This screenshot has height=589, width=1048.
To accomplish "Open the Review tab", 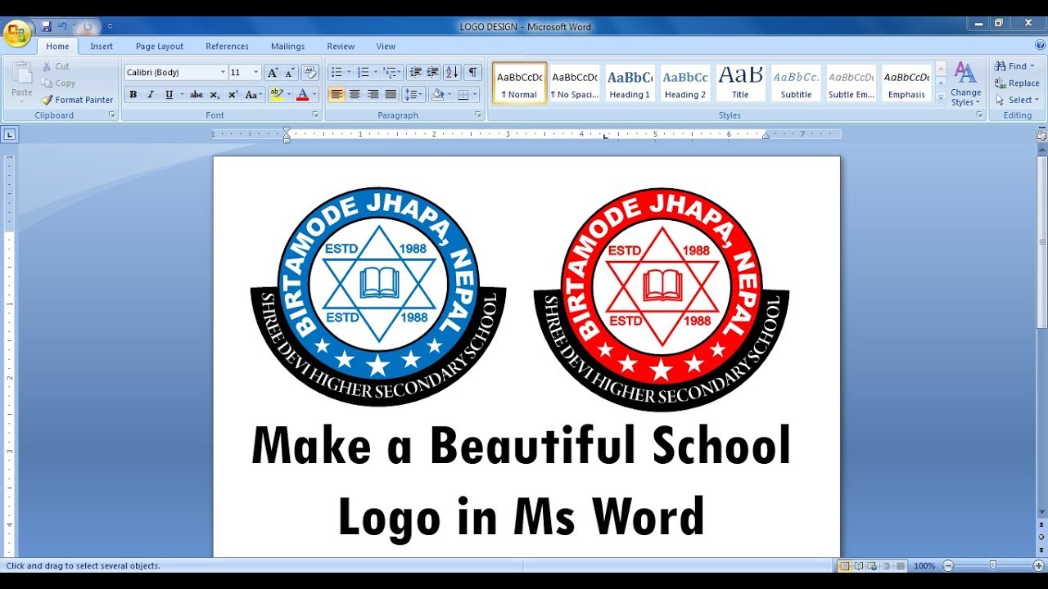I will 341,47.
